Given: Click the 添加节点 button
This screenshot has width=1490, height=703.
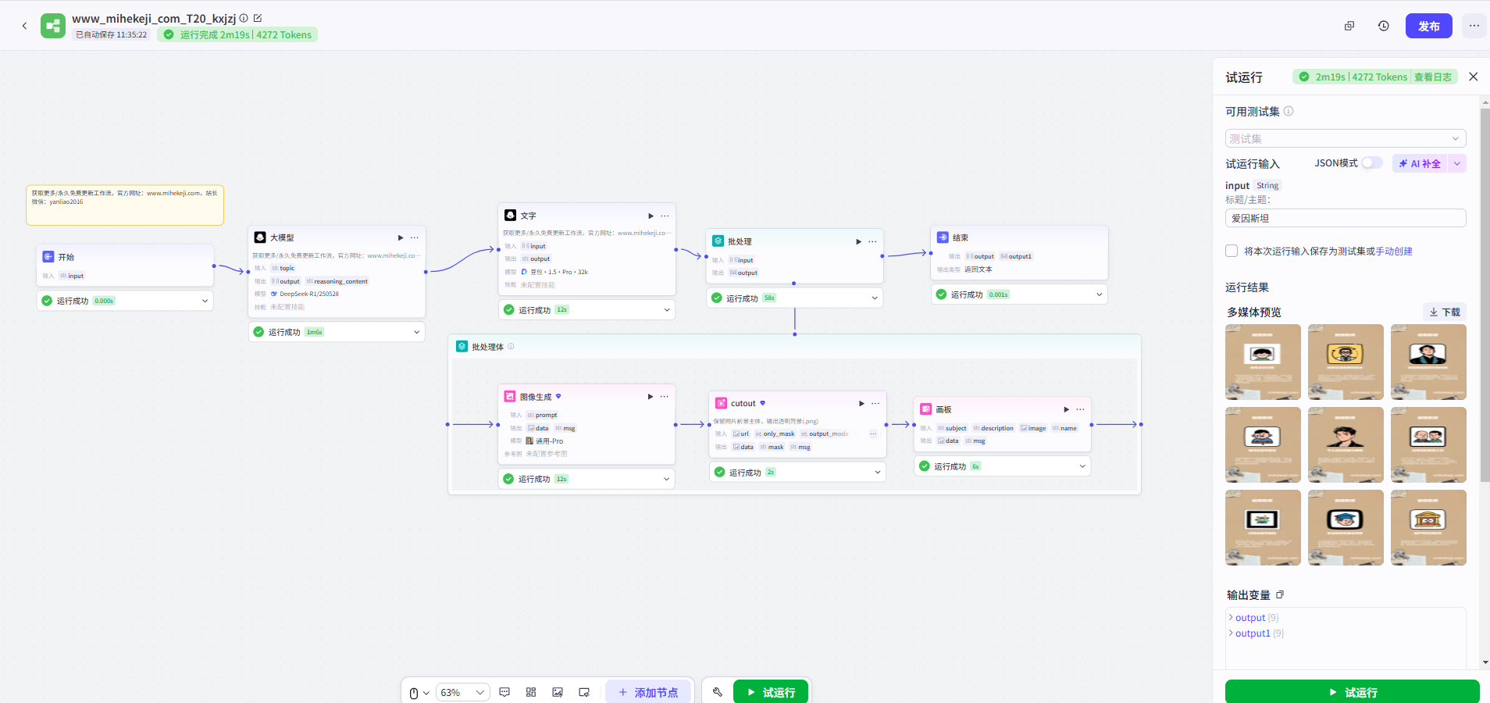Looking at the screenshot, I should tap(647, 692).
